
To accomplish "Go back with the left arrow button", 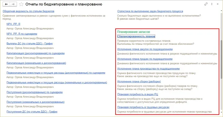I will coord(6,4).
